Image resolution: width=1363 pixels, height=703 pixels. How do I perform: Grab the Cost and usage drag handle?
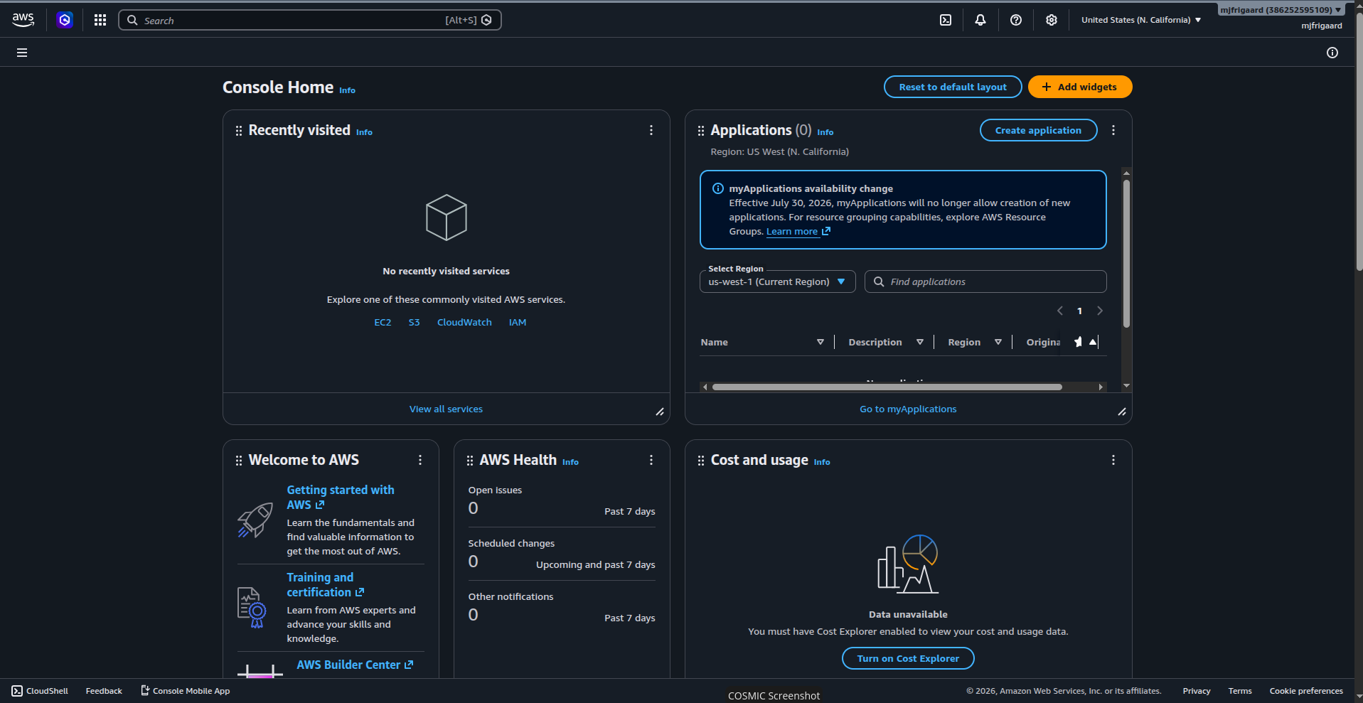(701, 461)
